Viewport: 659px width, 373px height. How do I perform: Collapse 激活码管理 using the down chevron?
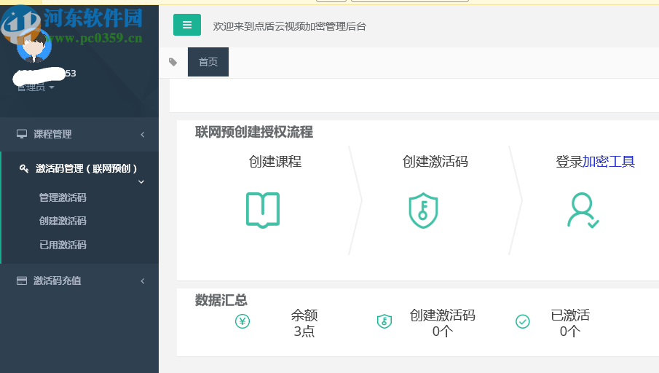141,182
